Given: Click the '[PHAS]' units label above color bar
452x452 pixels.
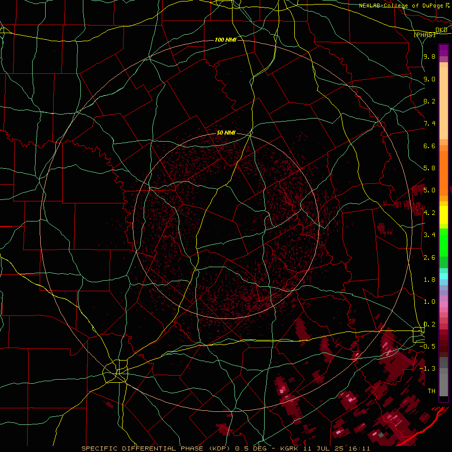Looking at the screenshot, I should (x=424, y=35).
